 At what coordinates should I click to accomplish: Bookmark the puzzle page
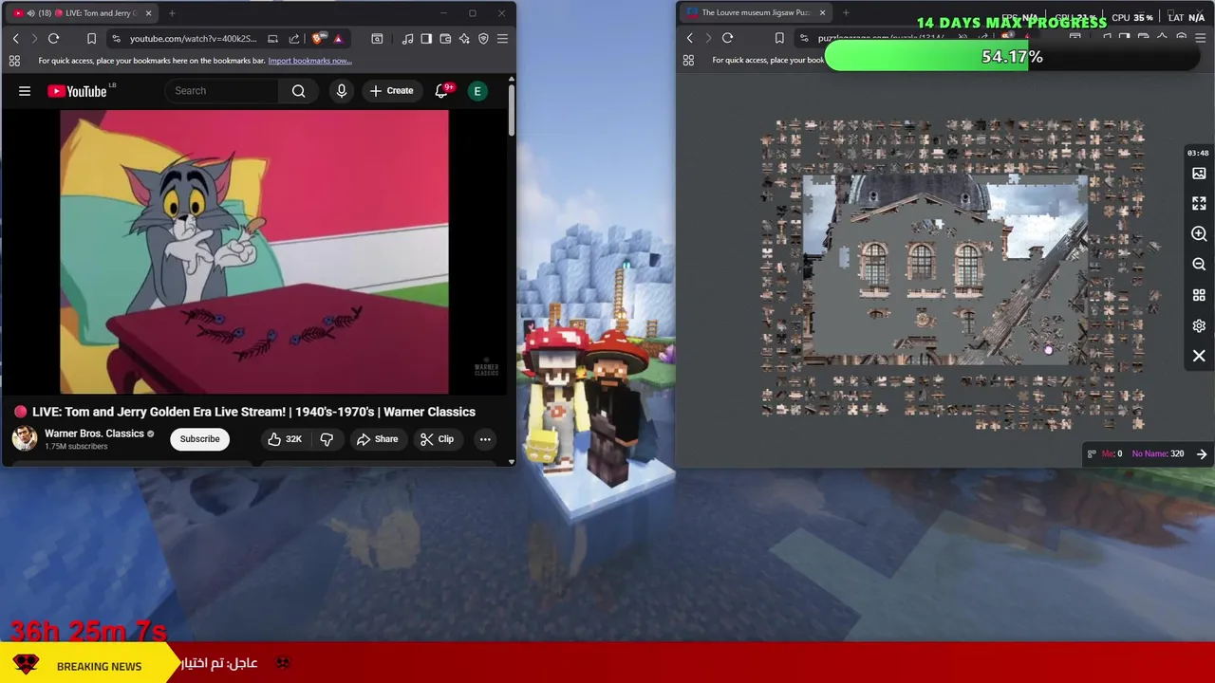[x=779, y=39]
